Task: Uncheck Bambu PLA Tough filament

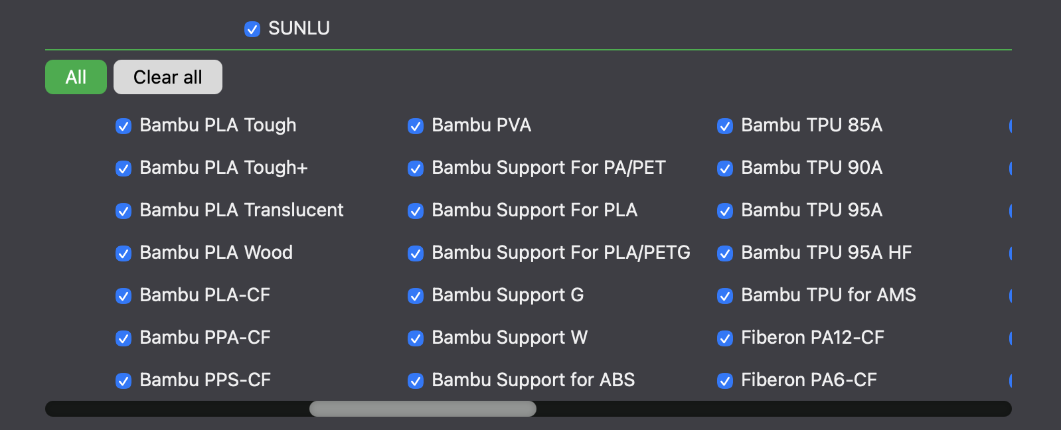Action: (x=123, y=126)
